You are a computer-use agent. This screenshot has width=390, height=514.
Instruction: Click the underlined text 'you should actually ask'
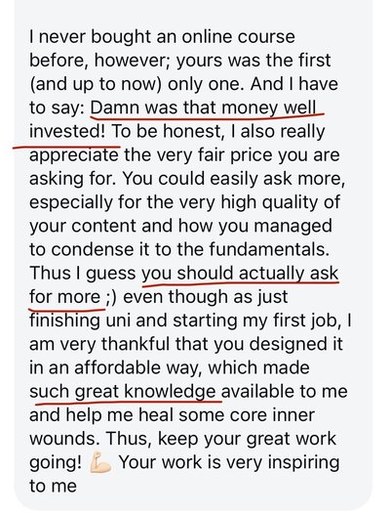click(240, 273)
